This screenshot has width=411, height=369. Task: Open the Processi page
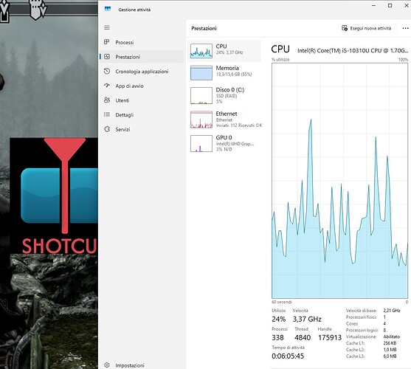click(x=142, y=42)
